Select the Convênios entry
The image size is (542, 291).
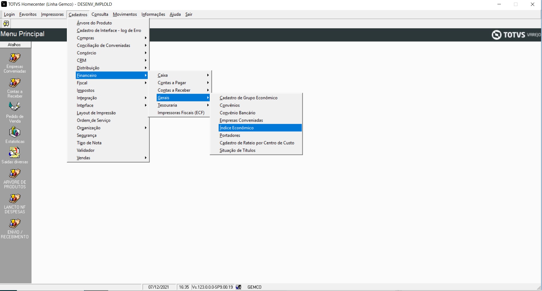[260, 105]
